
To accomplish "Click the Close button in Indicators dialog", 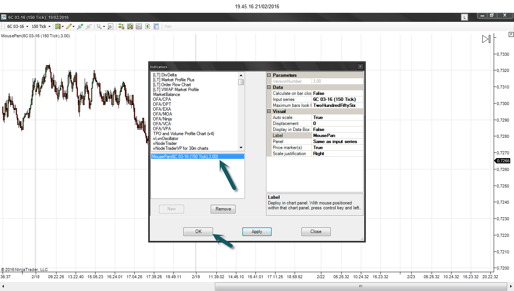I will point(316,232).
